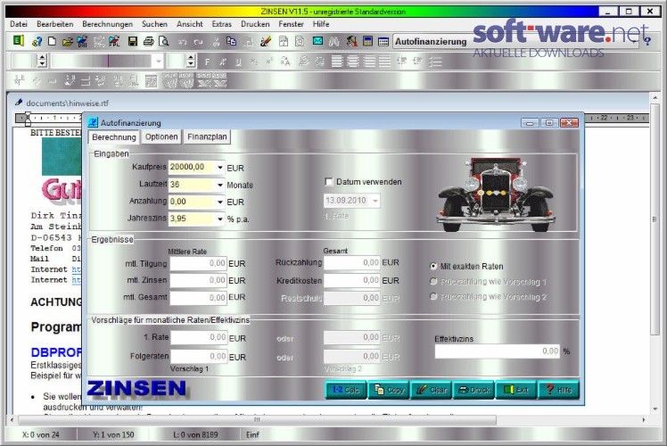The height and width of the screenshot is (446, 667).
Task: Select Rückzahlung wie Vorschlag 2 option
Action: click(433, 296)
